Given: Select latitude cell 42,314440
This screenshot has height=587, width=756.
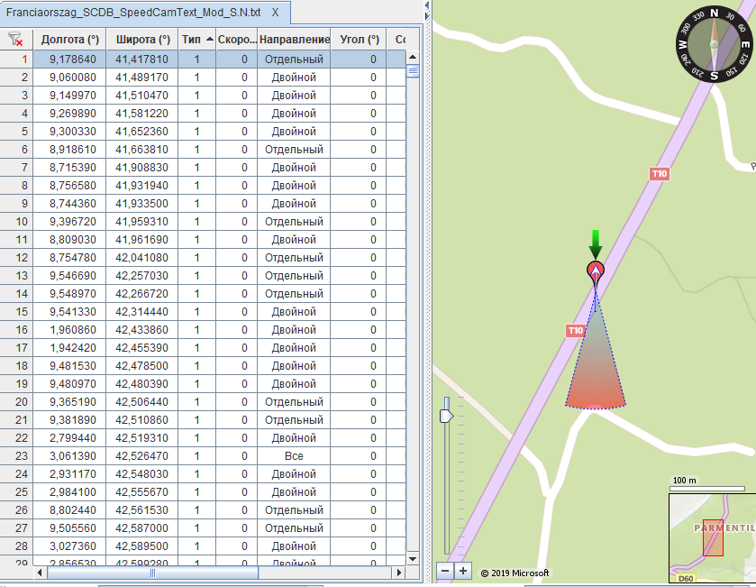Looking at the screenshot, I should [x=142, y=312].
